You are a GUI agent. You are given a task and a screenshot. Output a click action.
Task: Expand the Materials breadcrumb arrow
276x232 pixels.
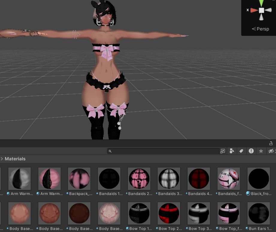pos(2,159)
